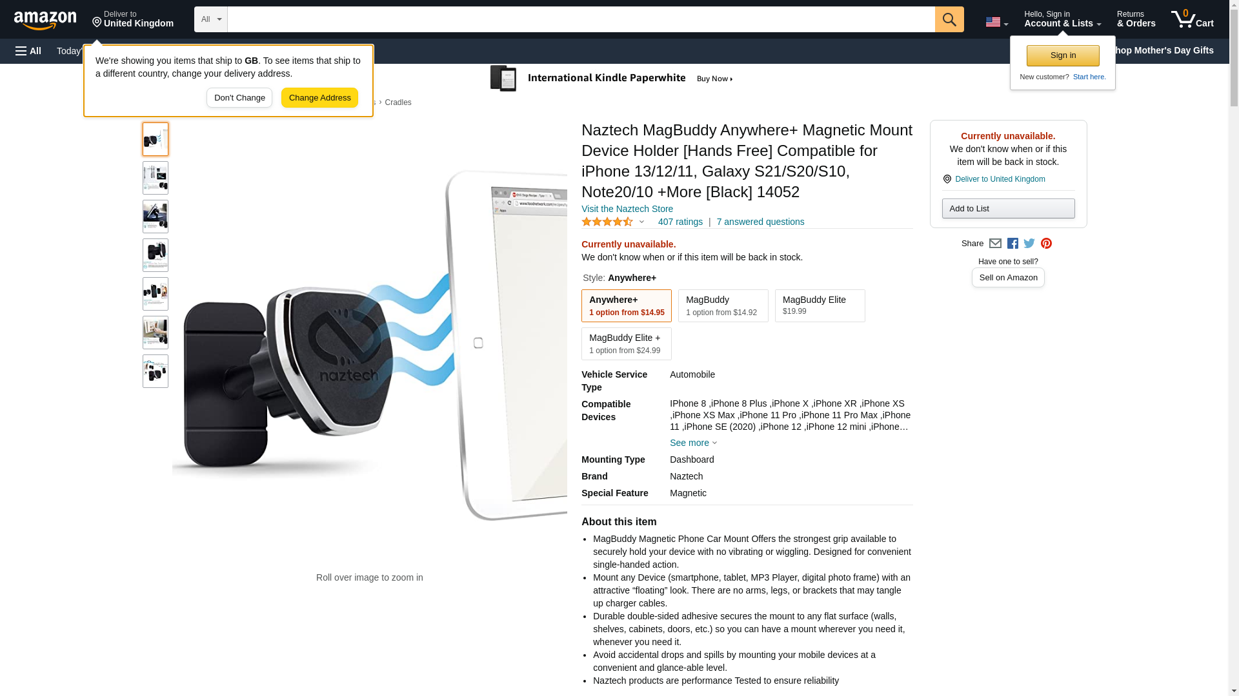Click the Change Address button

(319, 98)
